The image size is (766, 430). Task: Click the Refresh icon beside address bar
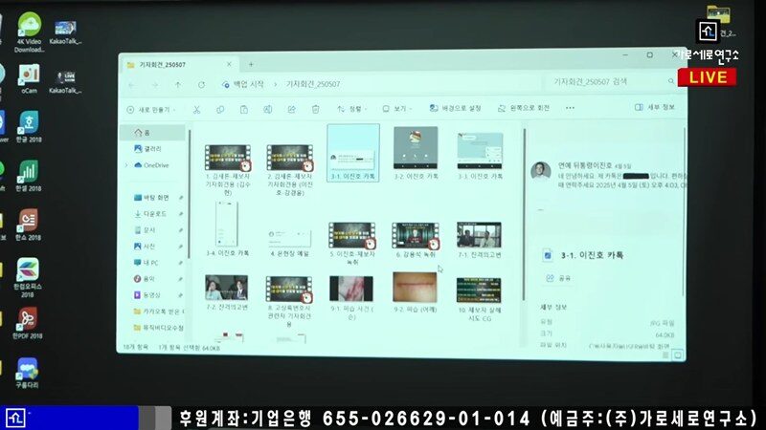(x=203, y=85)
